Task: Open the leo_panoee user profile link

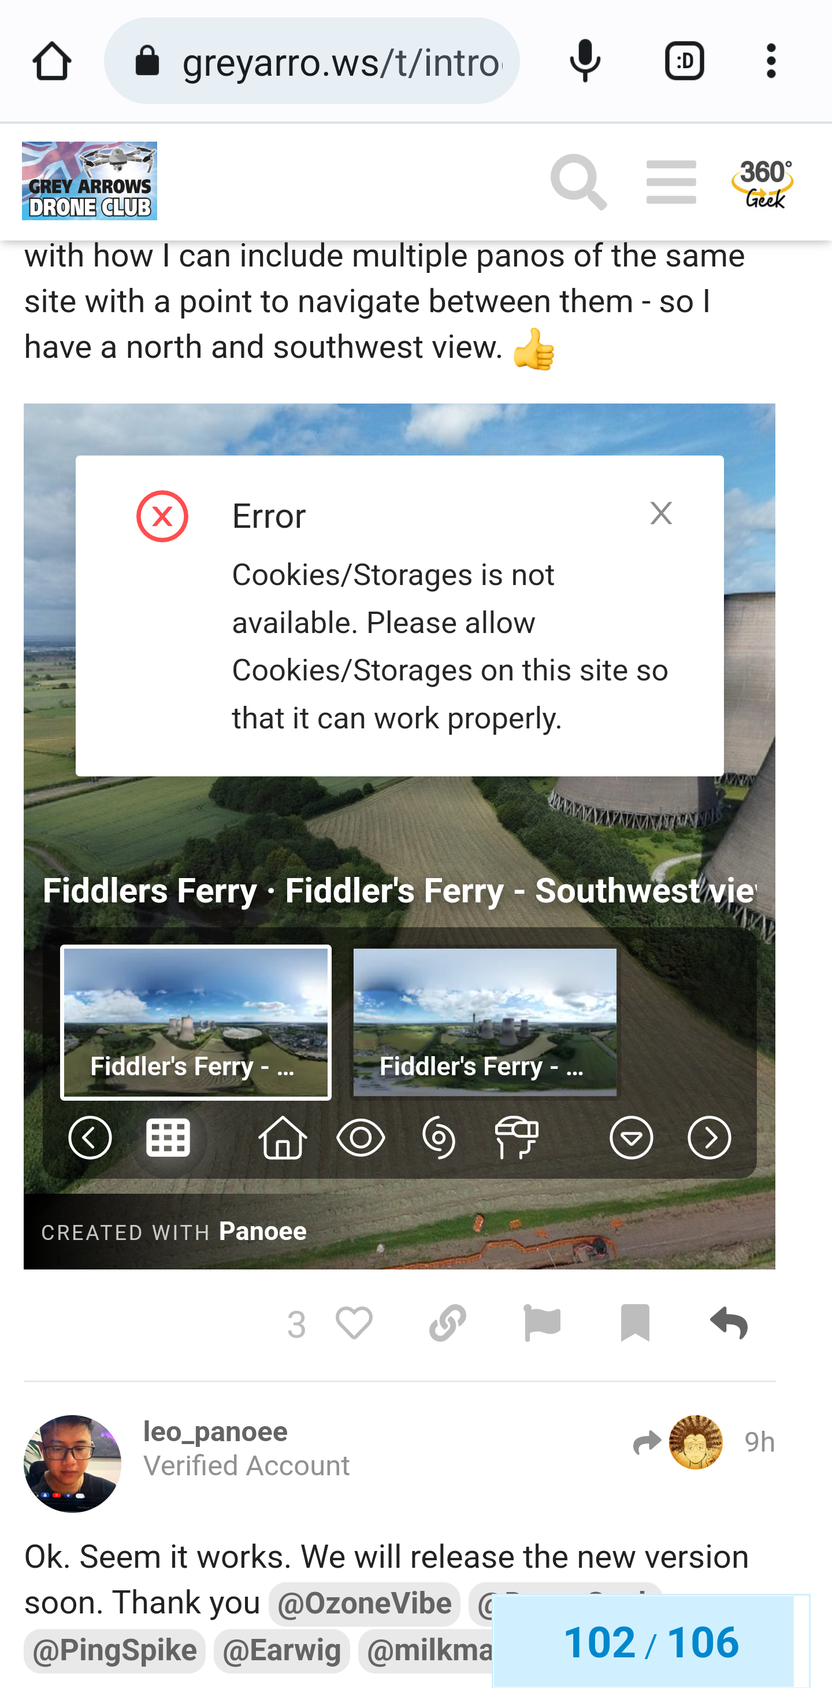Action: point(215,1431)
